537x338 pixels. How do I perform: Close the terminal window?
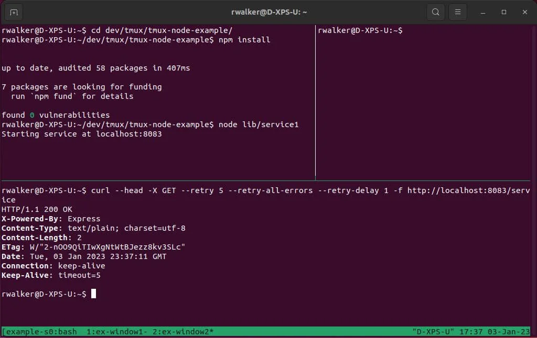click(x=524, y=12)
